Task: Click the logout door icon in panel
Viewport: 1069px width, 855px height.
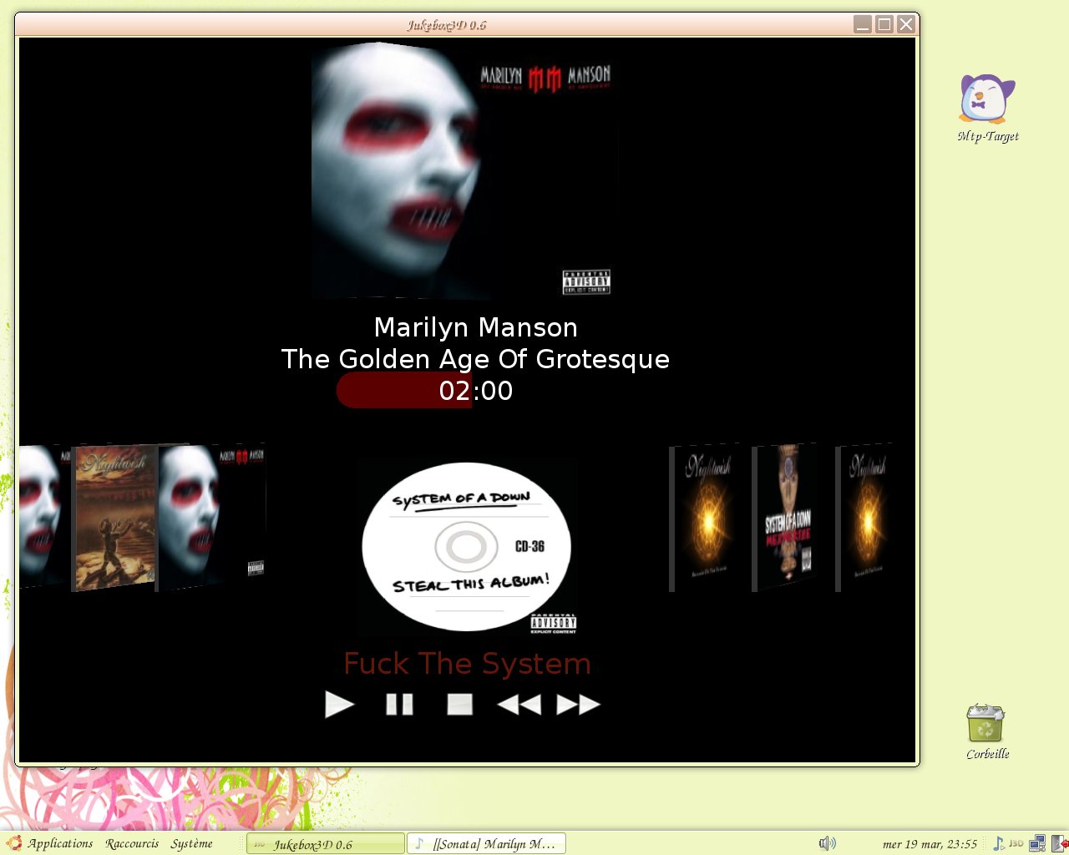Action: [1059, 843]
